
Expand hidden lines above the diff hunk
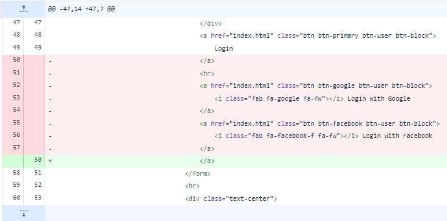click(24, 9)
